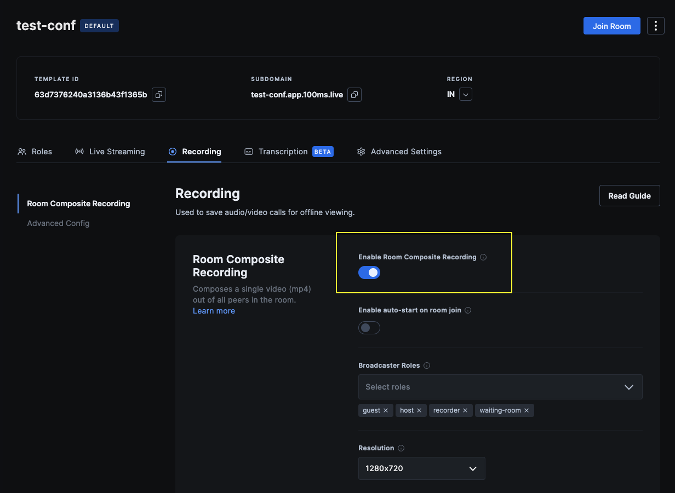This screenshot has width=675, height=493.
Task: Enable auto-start on room join
Action: pos(369,327)
